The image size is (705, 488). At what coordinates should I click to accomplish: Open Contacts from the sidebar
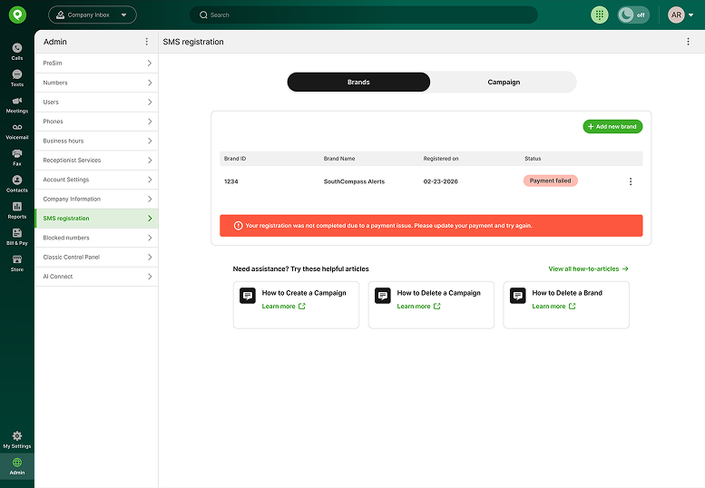click(x=16, y=183)
